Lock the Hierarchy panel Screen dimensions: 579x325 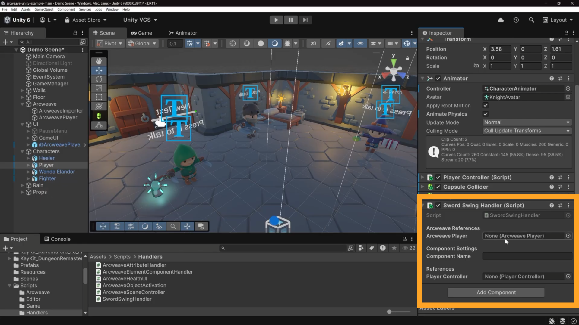click(x=75, y=33)
